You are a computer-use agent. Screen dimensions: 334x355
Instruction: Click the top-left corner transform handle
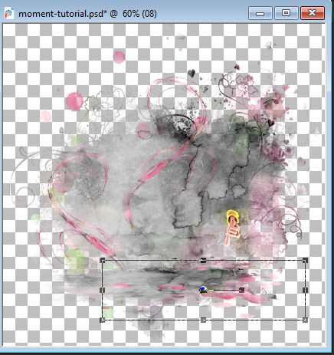coord(103,261)
